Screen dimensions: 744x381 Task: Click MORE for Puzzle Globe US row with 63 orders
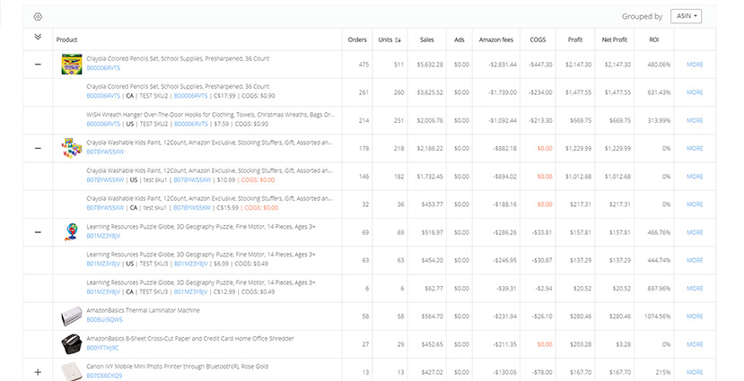coord(695,260)
